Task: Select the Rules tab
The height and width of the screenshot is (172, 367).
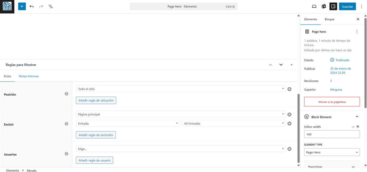Action: pyautogui.click(x=7, y=76)
